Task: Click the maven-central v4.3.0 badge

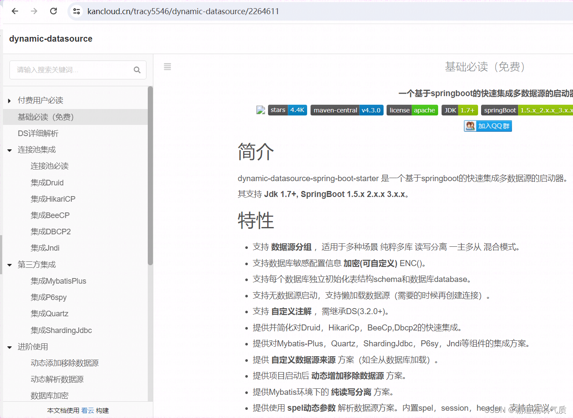Action: [347, 110]
